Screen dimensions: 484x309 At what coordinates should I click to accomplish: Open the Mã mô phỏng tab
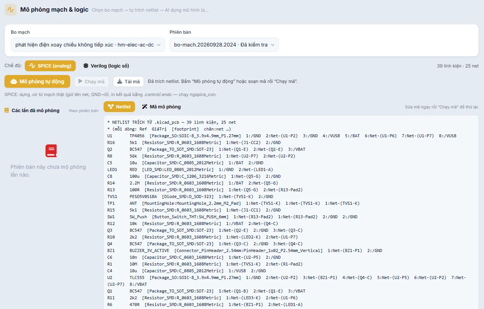click(x=161, y=107)
